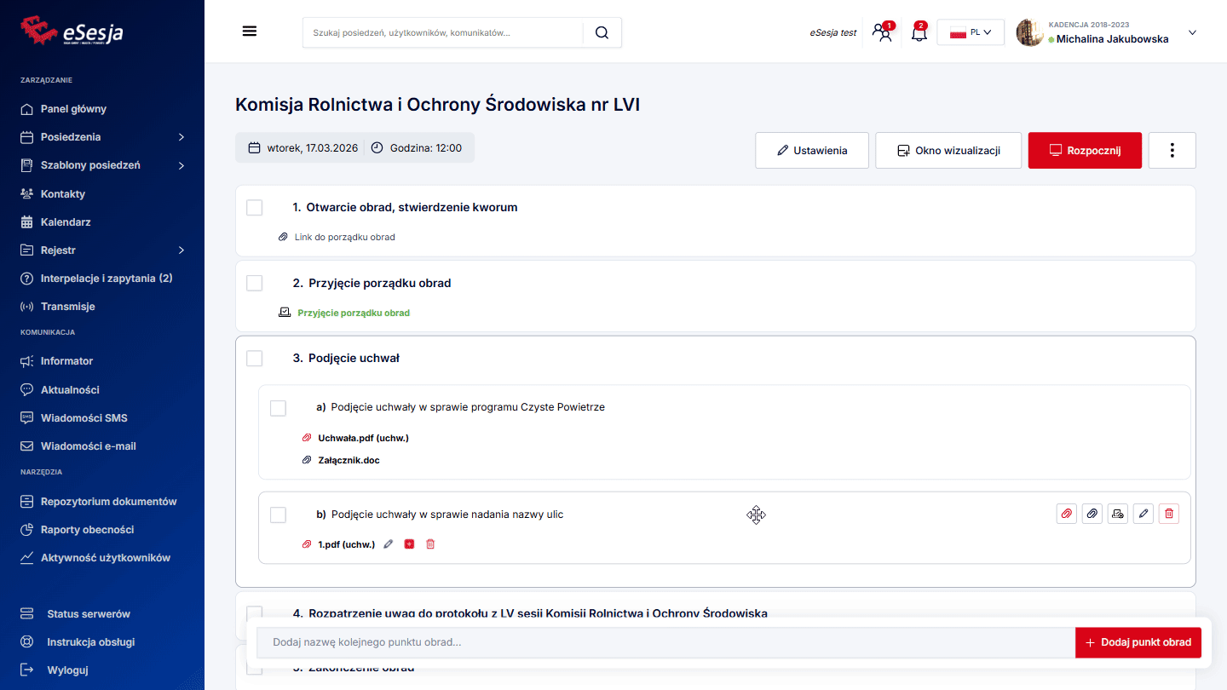Click the red paperclip button in item b) row

coord(1066,514)
